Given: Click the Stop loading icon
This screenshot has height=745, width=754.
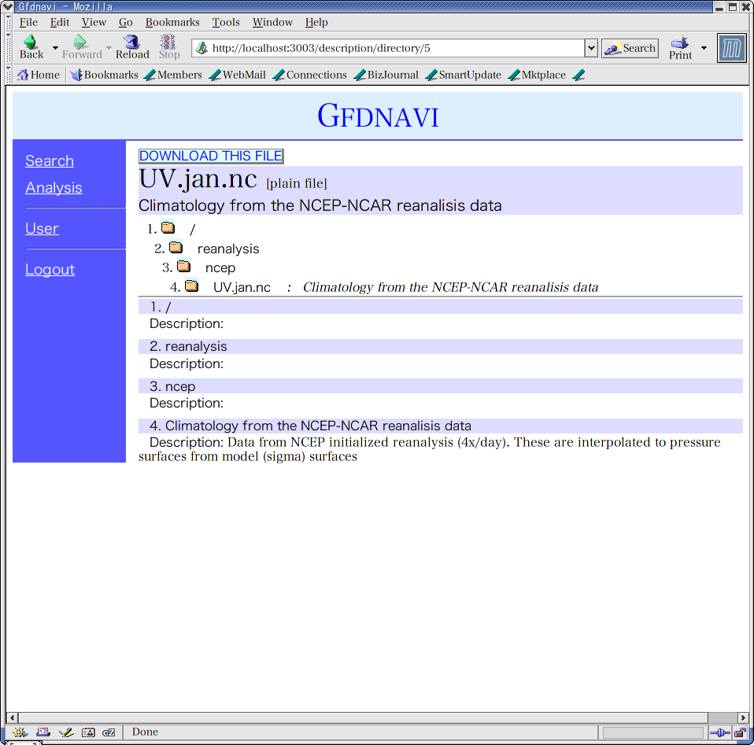Looking at the screenshot, I should click(168, 42).
